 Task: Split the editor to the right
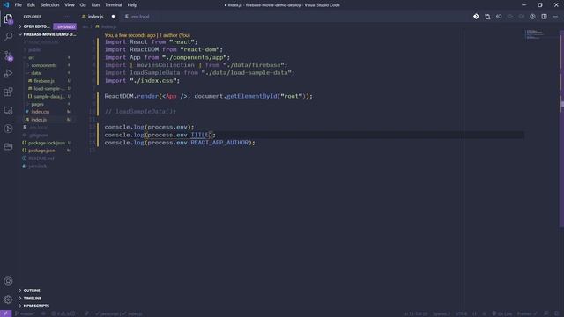pyautogui.click(x=544, y=17)
